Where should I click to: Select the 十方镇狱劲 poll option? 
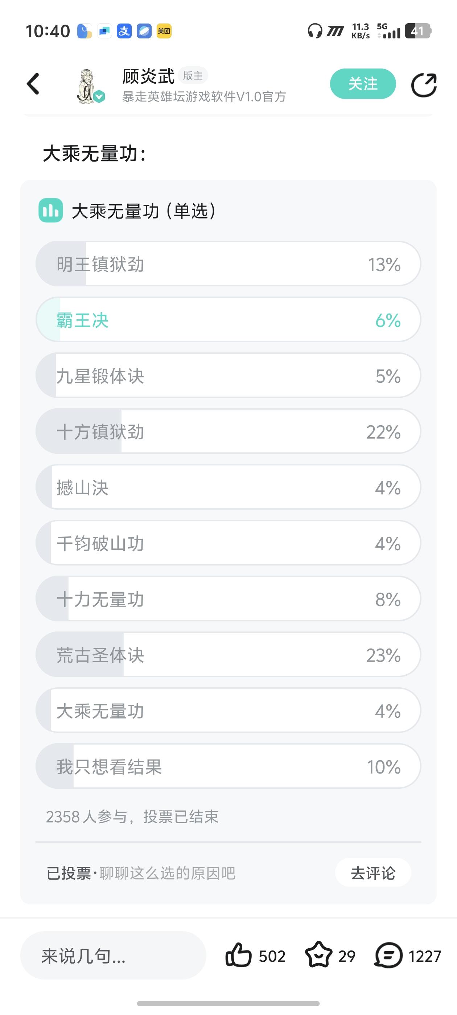point(228,431)
